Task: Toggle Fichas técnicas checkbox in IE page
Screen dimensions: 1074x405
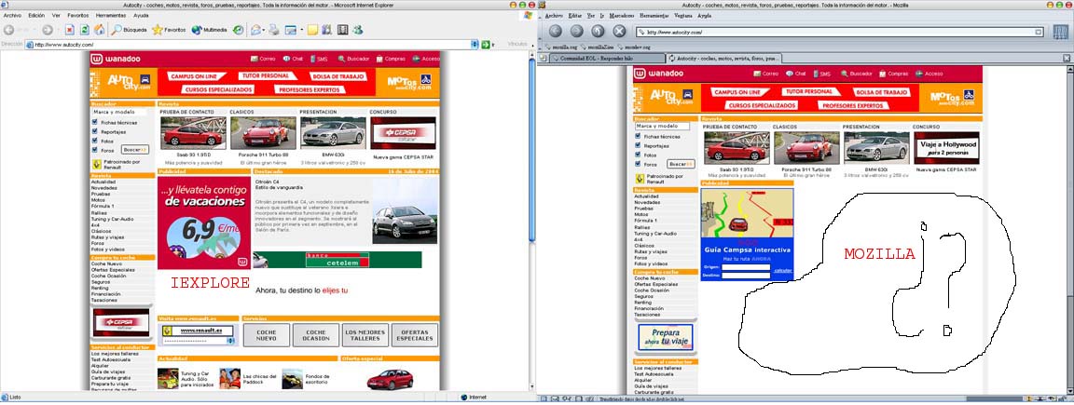Action: pos(94,123)
